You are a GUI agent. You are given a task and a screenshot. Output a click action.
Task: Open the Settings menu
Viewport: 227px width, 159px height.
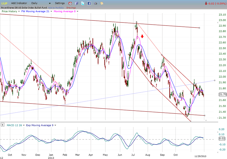click(60, 3)
